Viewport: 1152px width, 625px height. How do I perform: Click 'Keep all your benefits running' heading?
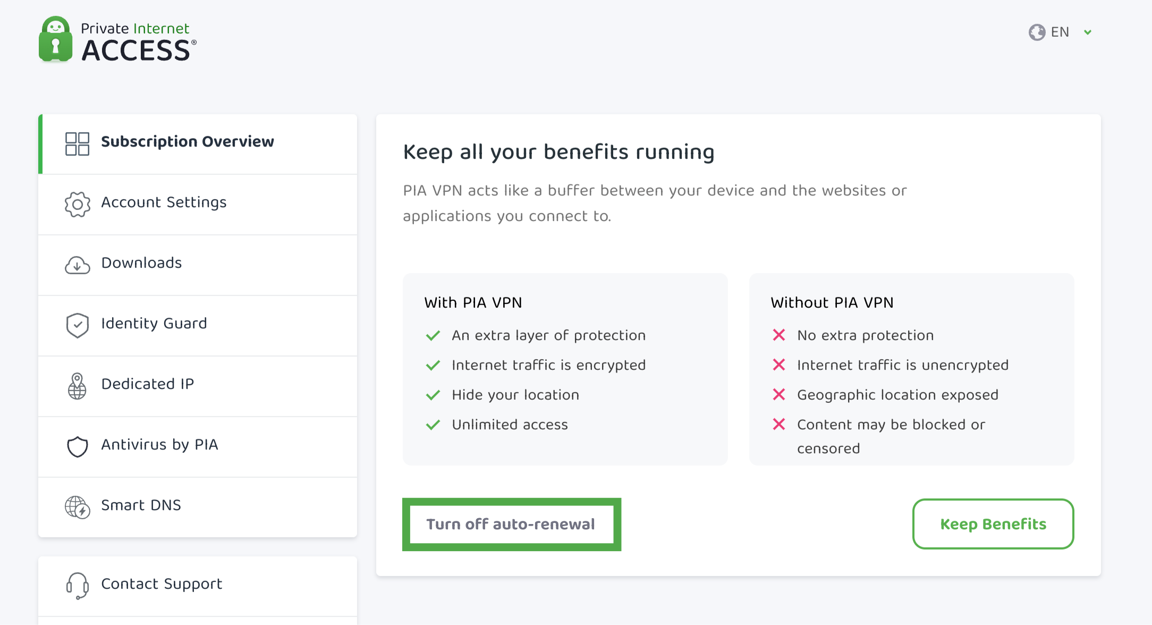[558, 153]
